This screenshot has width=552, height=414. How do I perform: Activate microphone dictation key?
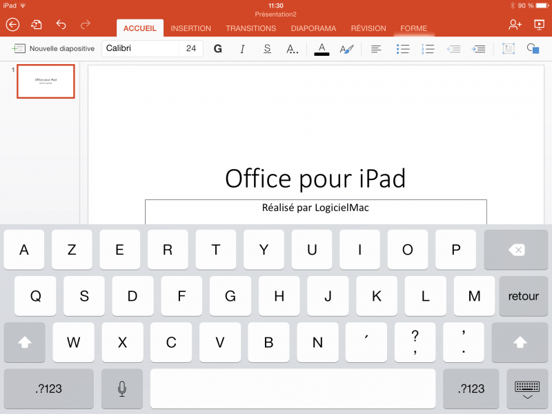[122, 388]
